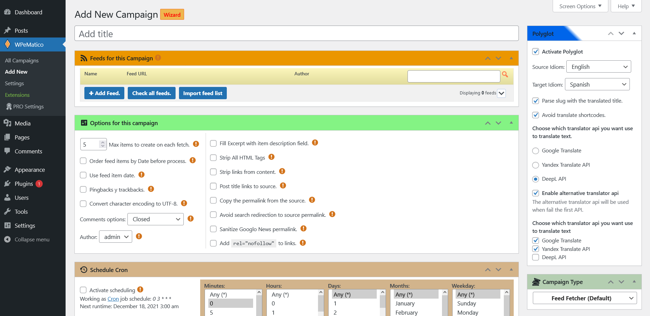650x316 pixels.
Task: Follow the Cron link
Action: pos(113,299)
